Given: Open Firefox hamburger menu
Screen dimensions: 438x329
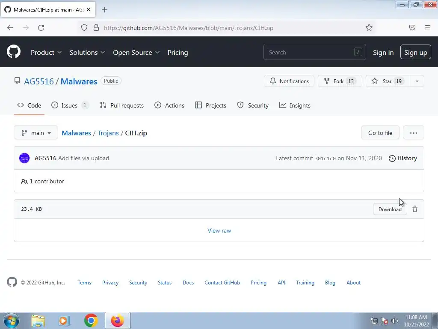Looking at the screenshot, I should 428,27.
